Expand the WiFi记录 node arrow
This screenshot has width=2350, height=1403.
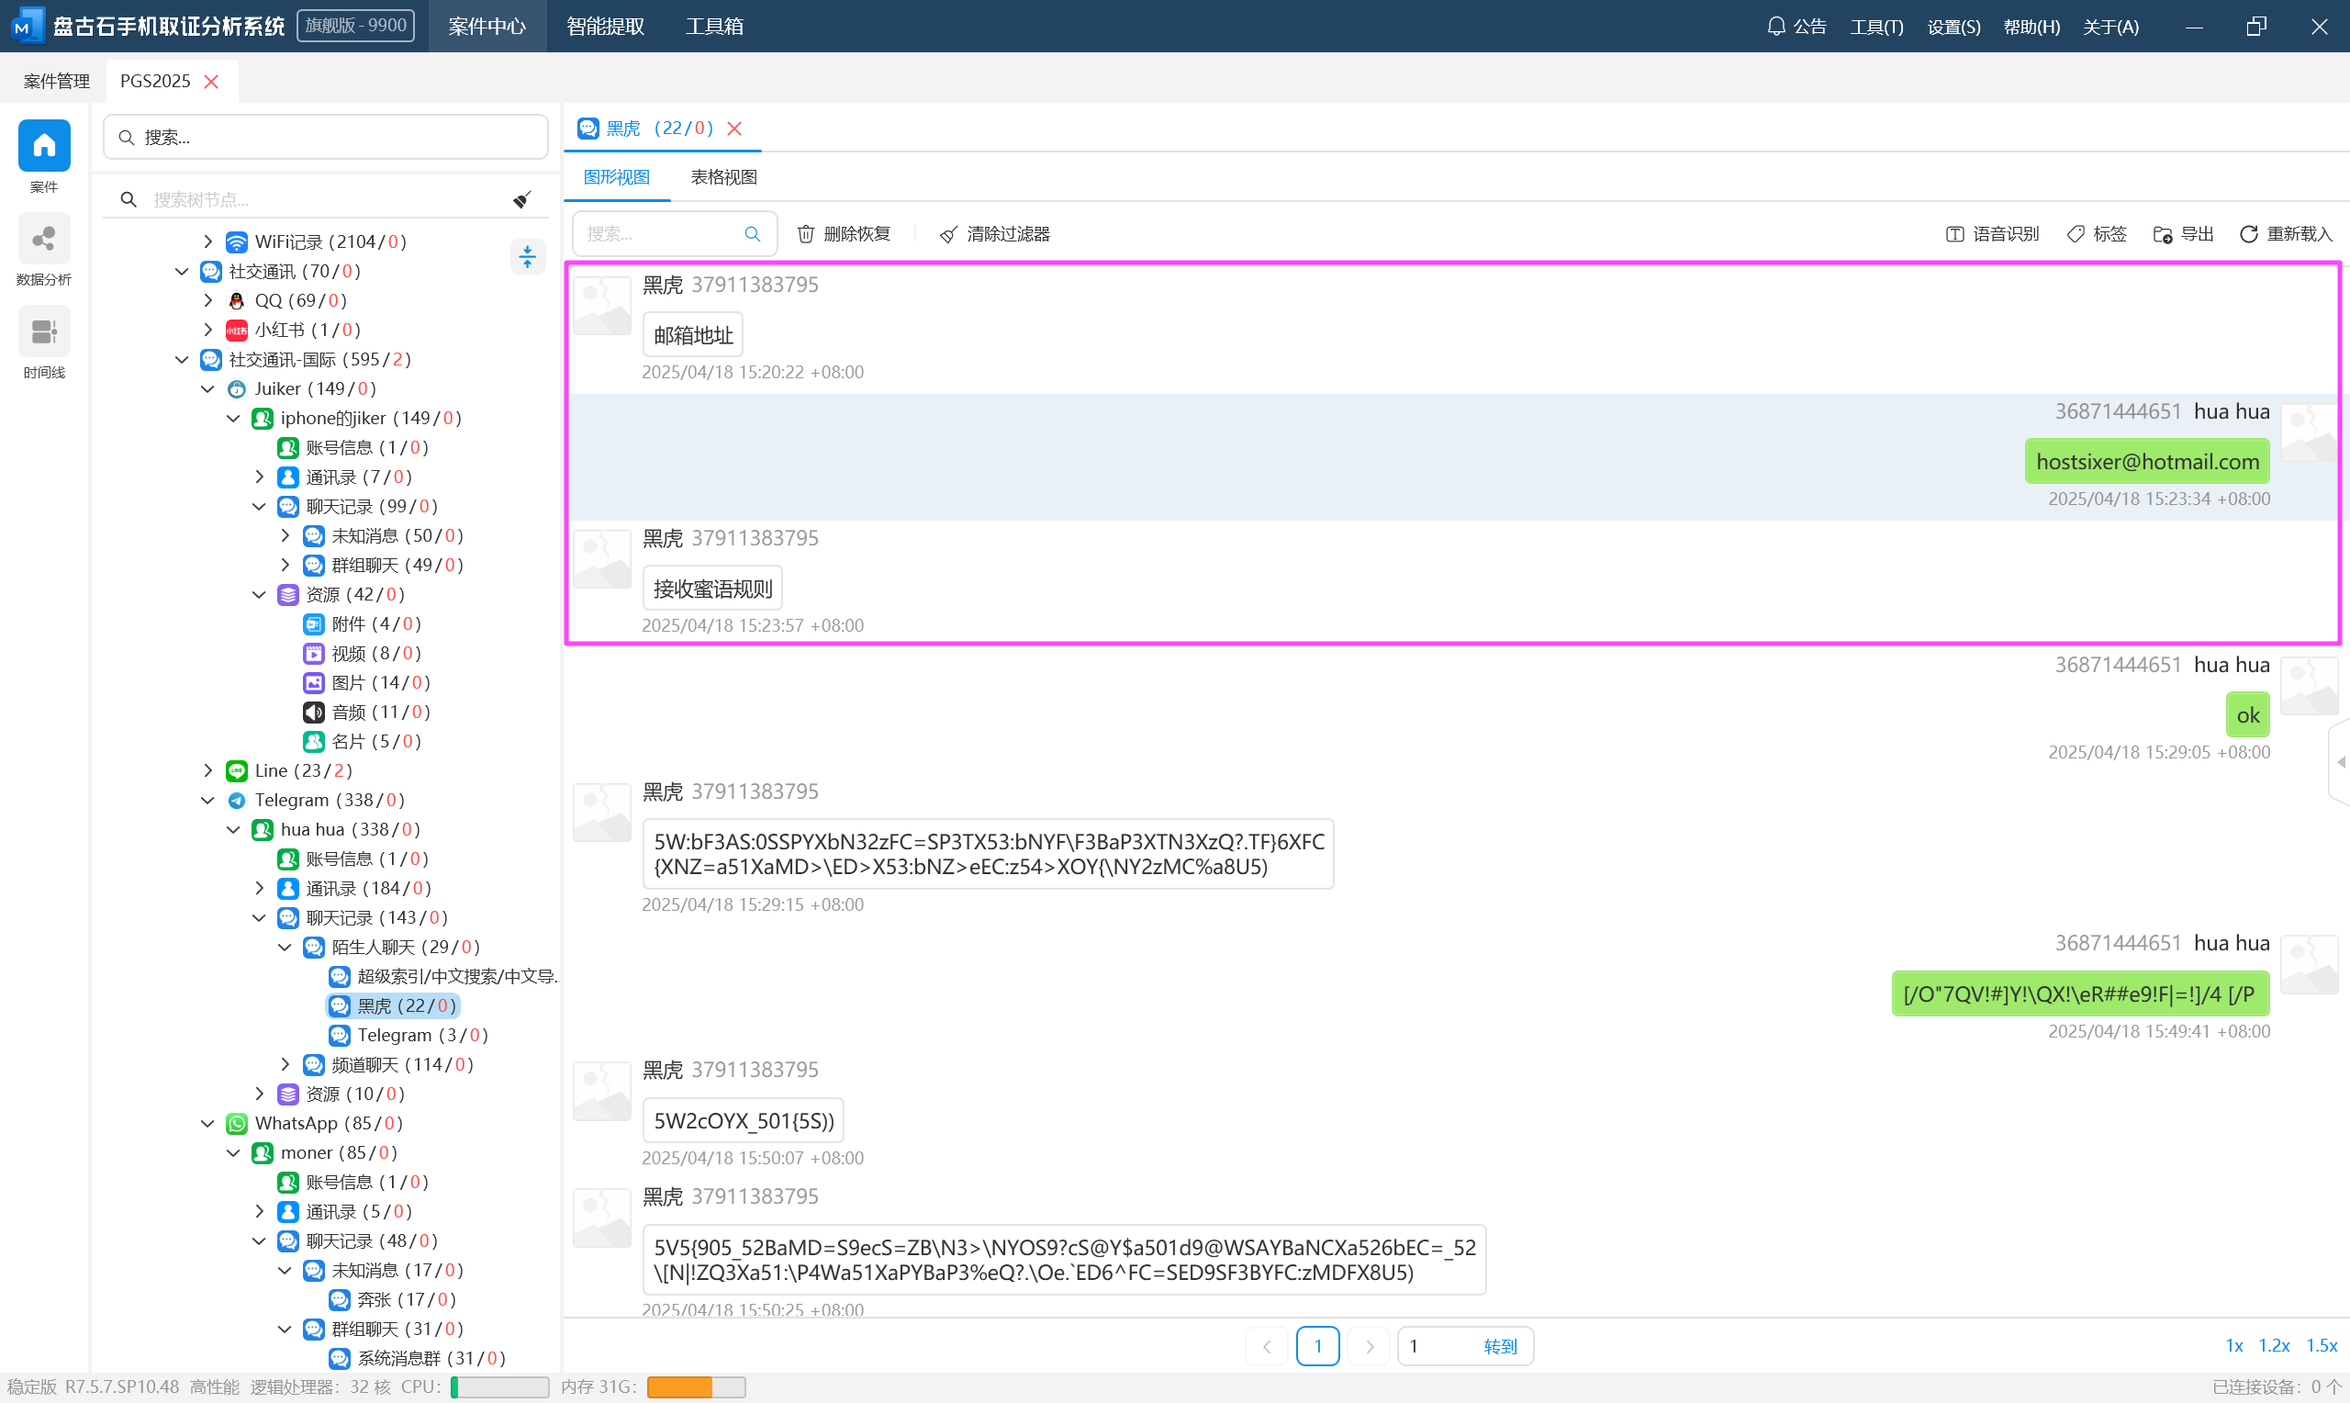(x=207, y=241)
